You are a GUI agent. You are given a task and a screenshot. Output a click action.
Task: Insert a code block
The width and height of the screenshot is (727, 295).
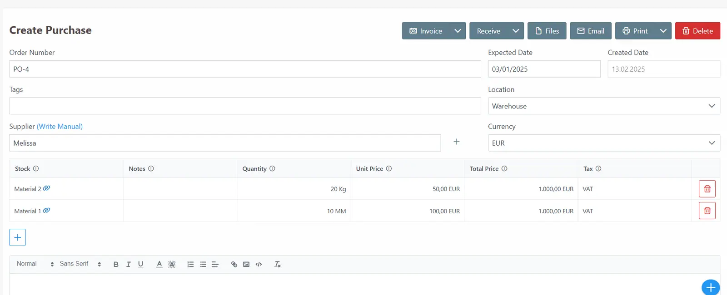pos(259,264)
